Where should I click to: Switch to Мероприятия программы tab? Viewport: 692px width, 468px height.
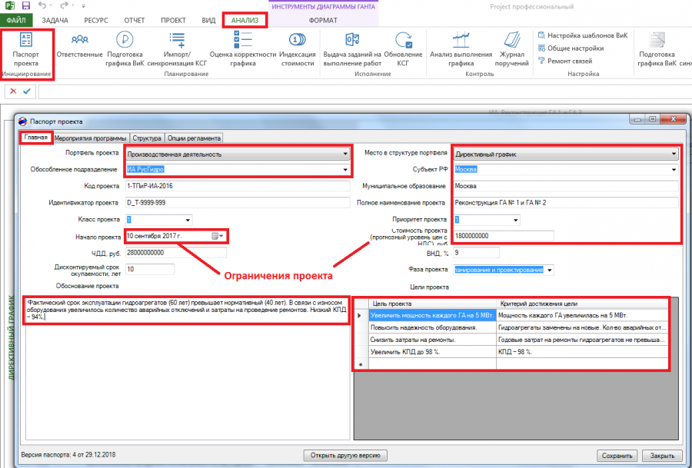point(91,138)
